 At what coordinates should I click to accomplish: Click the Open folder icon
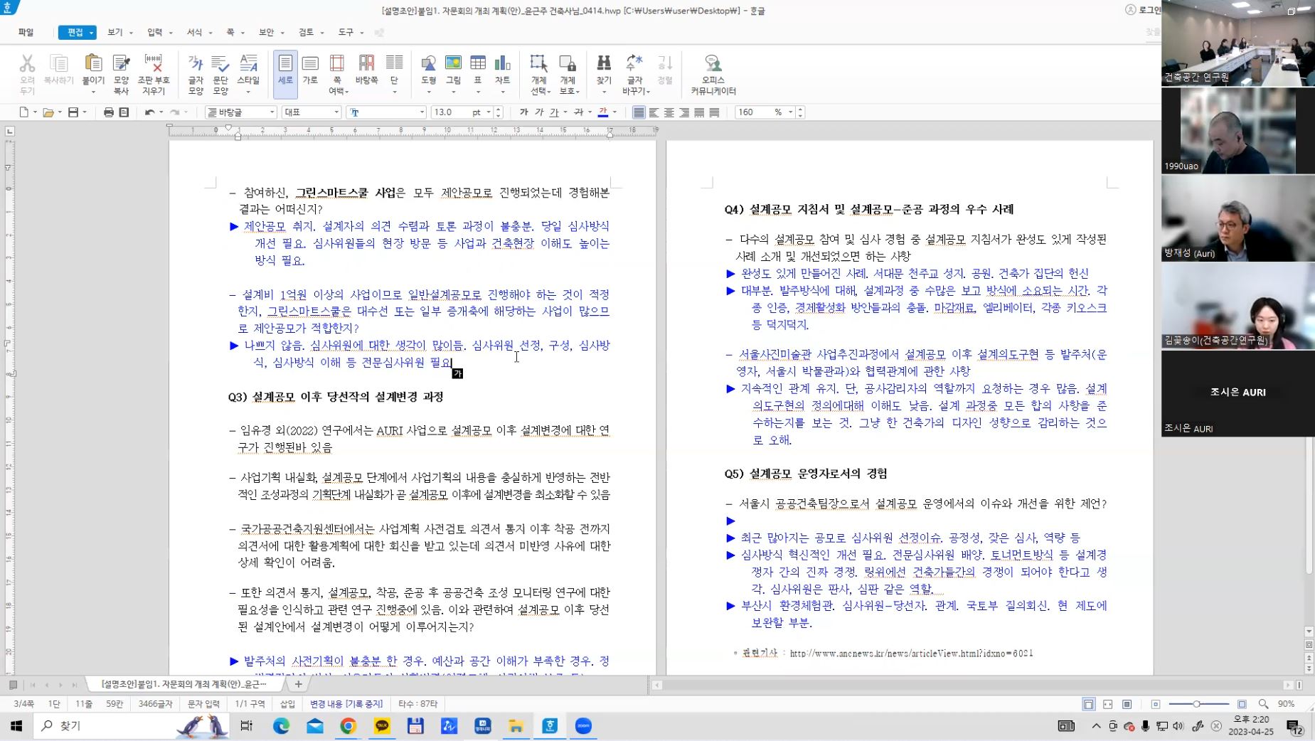click(x=48, y=112)
